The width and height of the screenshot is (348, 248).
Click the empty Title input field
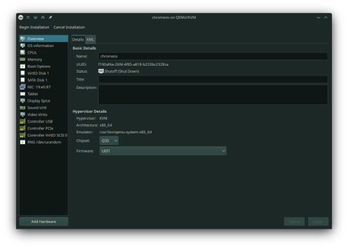(x=213, y=79)
